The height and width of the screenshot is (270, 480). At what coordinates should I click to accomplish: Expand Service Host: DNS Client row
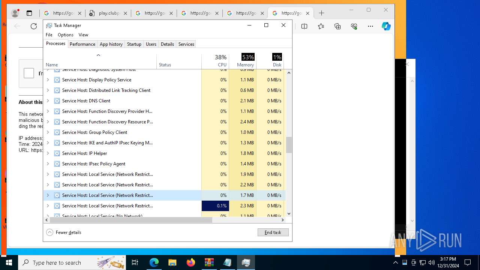[48, 101]
